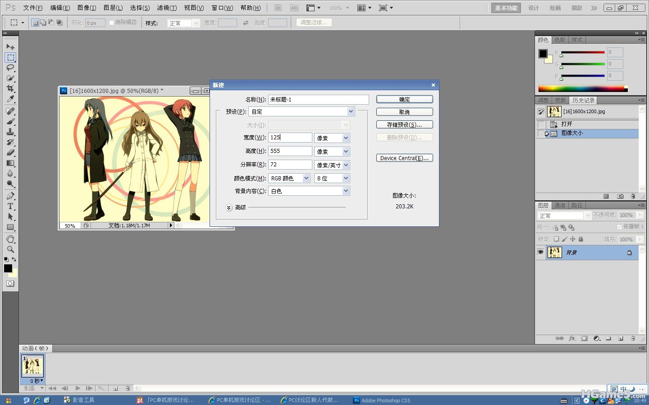This screenshot has width=649, height=405.
Task: Click the foreground color swatch in toolbox
Action: point(8,268)
